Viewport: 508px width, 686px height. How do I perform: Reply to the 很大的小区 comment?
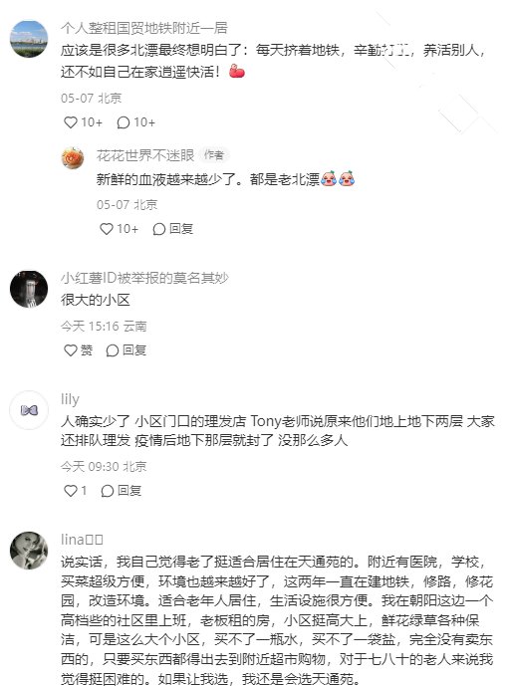point(127,350)
